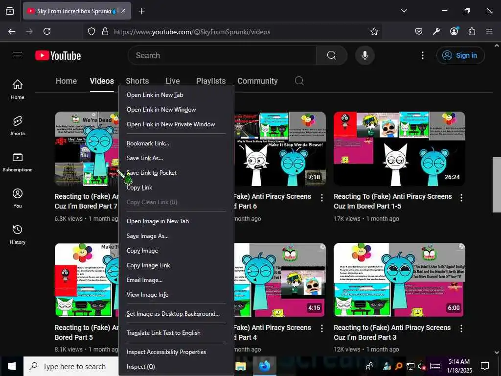The image size is (501, 376).
Task: Switch to the channel Shorts tab
Action: tap(137, 81)
